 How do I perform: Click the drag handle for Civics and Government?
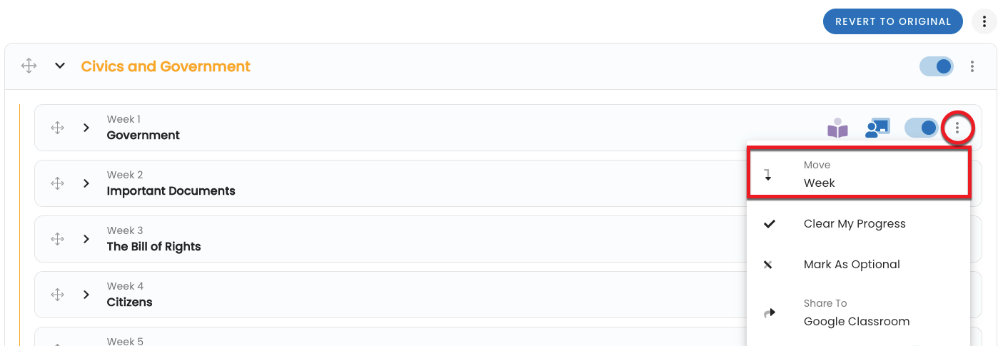[x=29, y=66]
